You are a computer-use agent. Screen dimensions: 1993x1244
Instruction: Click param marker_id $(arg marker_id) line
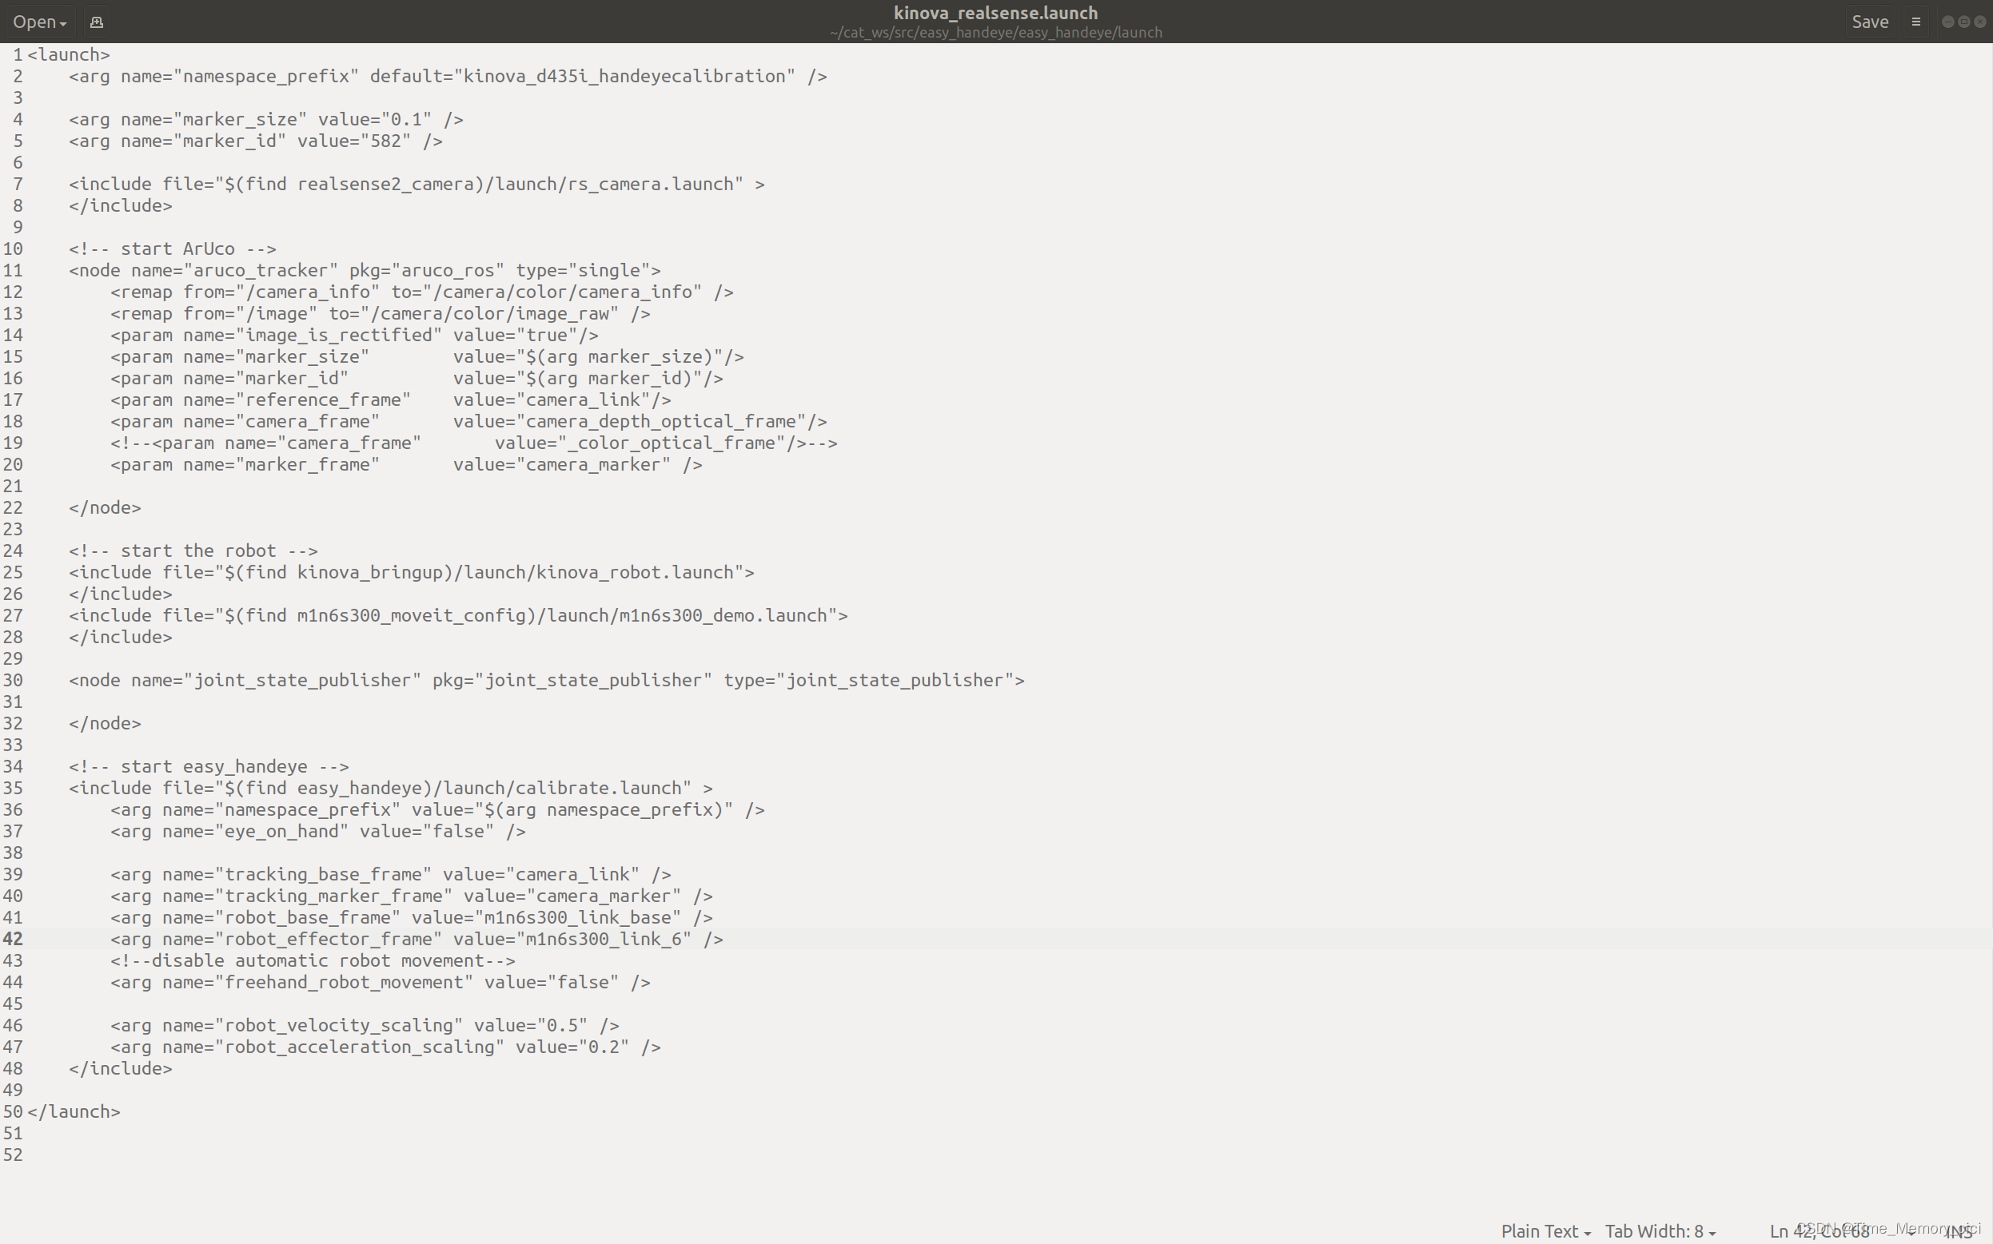tap(417, 378)
